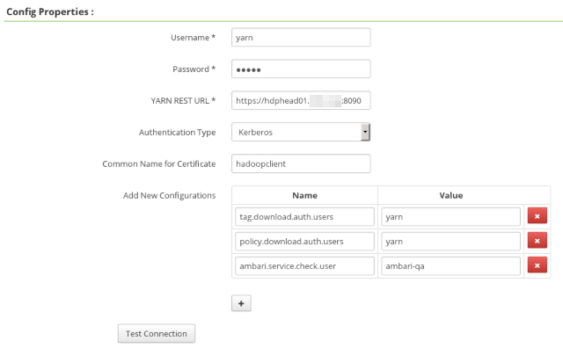563x348 pixels.
Task: Edit the policy.download.auth.users name field
Action: pyautogui.click(x=305, y=242)
